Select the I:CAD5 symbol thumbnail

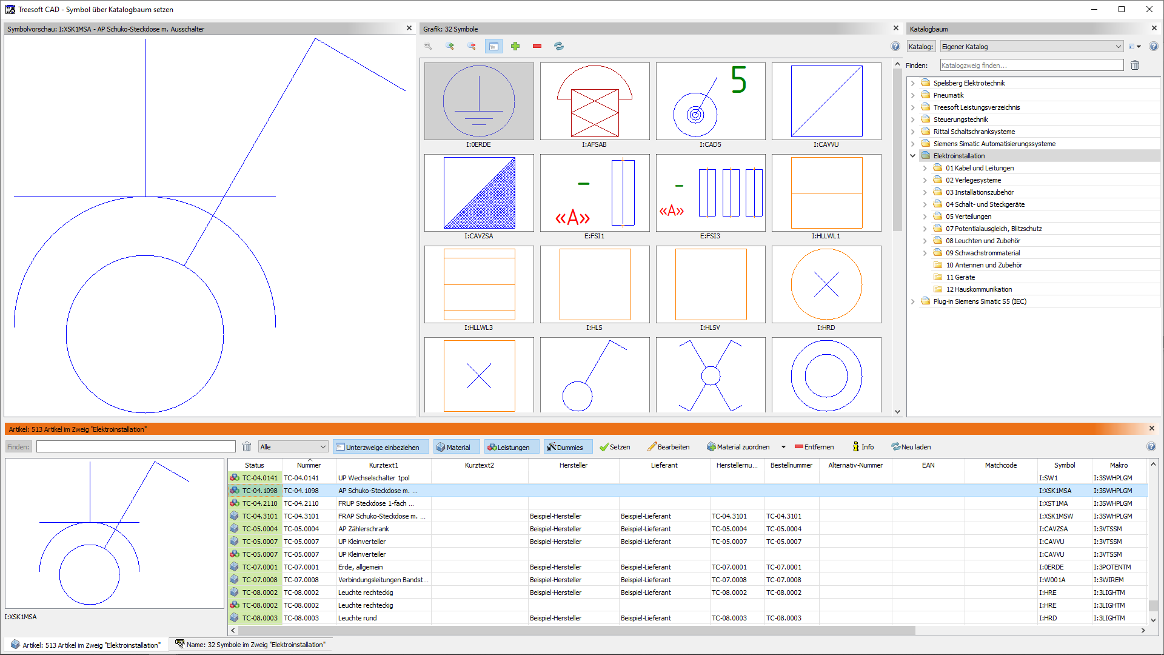coord(710,102)
